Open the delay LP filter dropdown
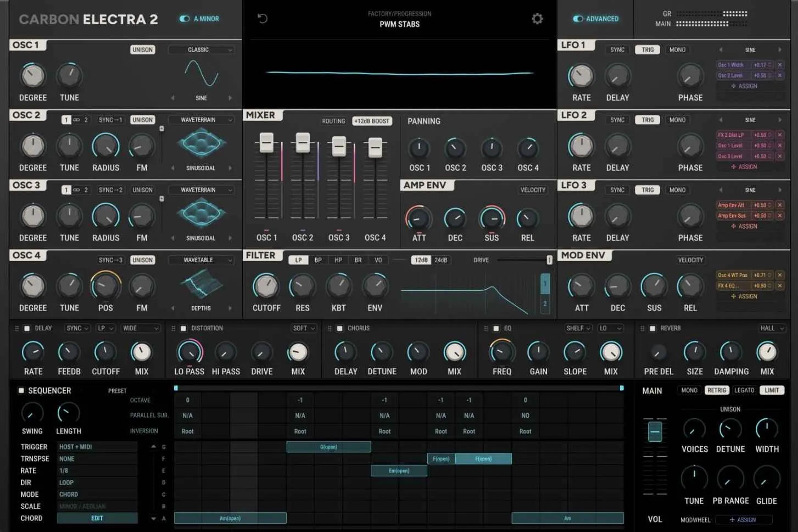The width and height of the screenshot is (798, 532). pyautogui.click(x=105, y=328)
